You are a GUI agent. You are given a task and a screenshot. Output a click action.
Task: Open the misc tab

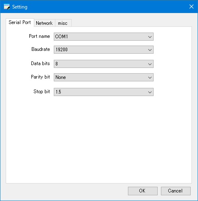[63, 23]
